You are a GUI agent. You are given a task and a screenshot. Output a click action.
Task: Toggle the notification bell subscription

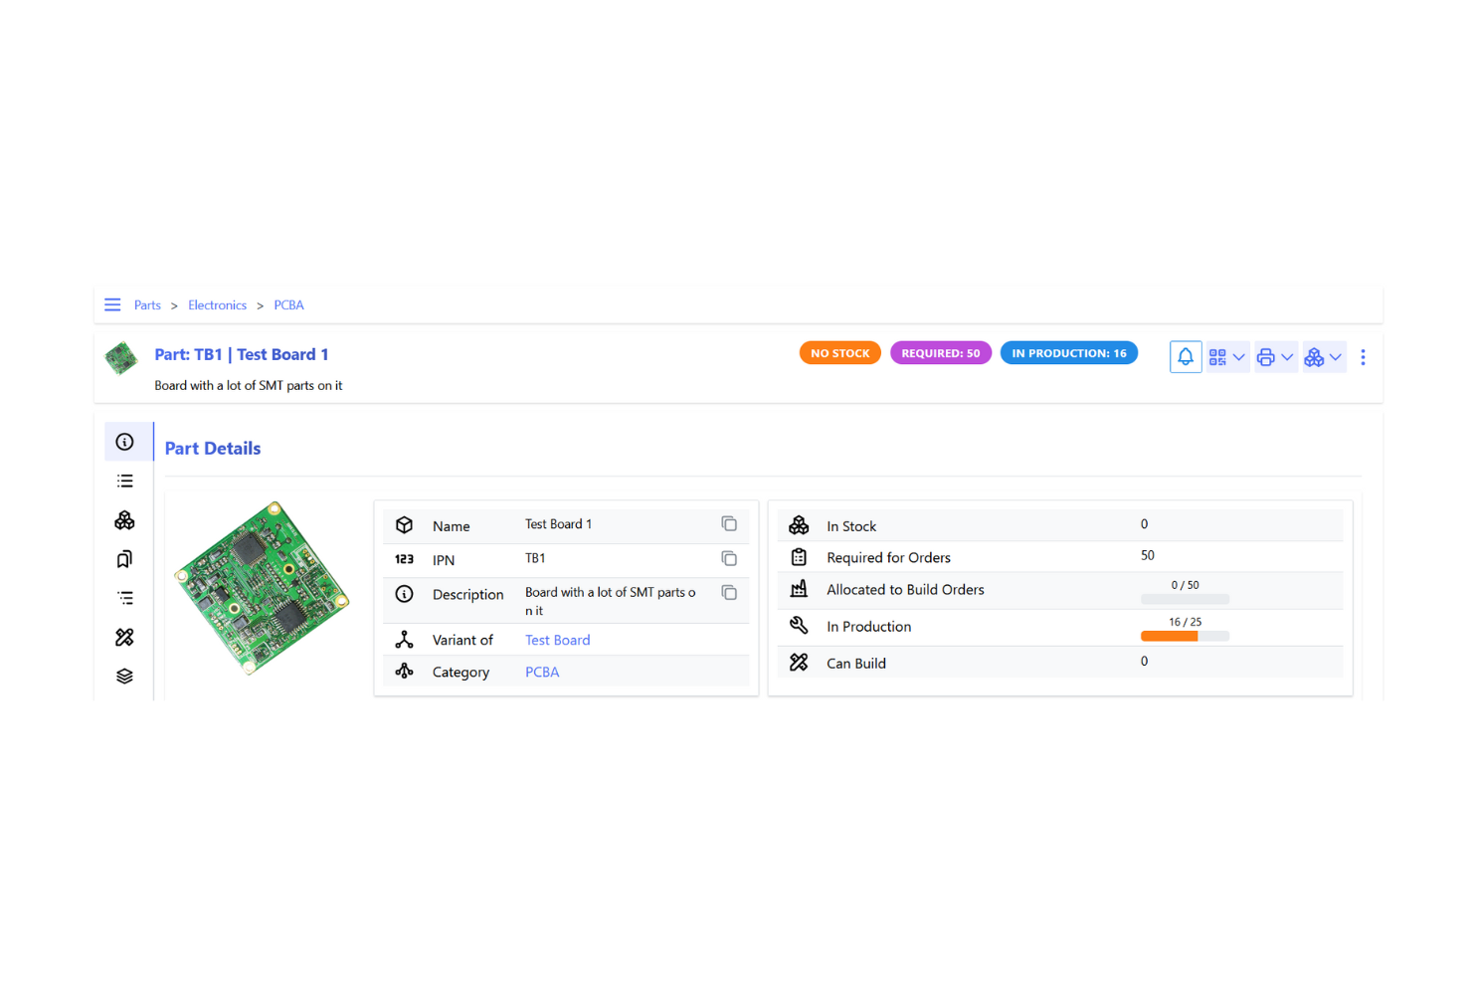point(1186,357)
